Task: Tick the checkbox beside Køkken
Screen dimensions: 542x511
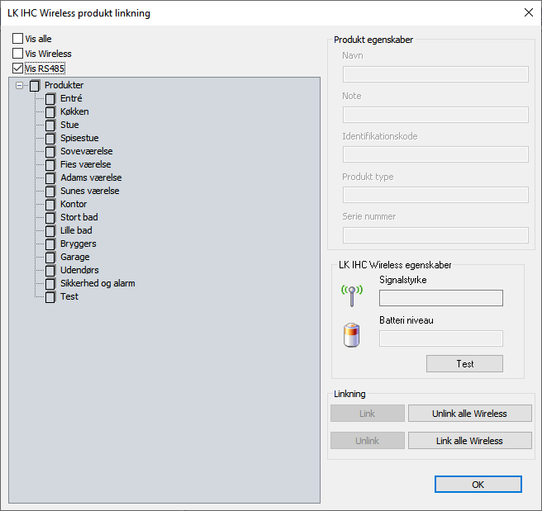Action: pos(50,112)
